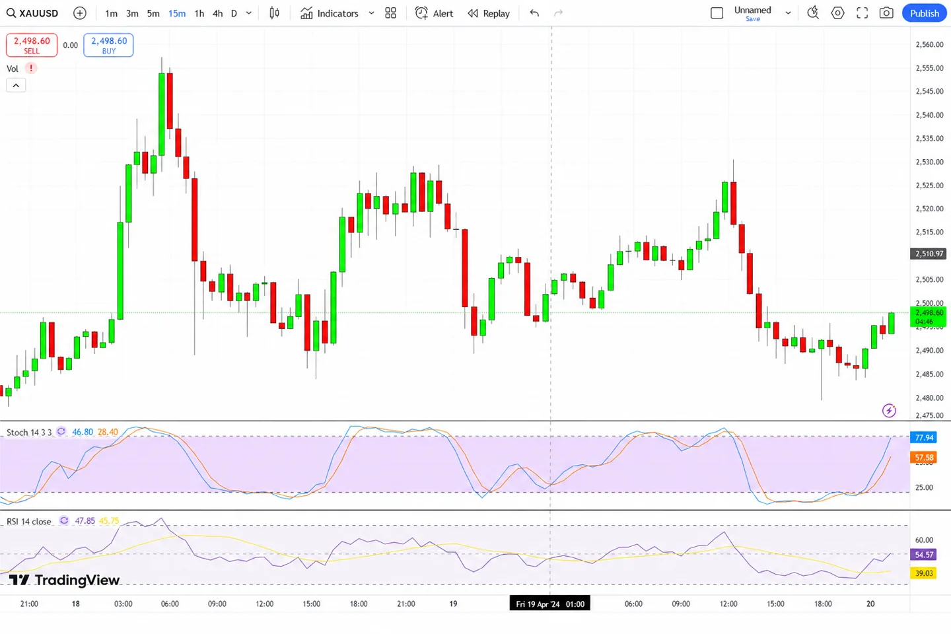Create an Alert

coord(434,13)
